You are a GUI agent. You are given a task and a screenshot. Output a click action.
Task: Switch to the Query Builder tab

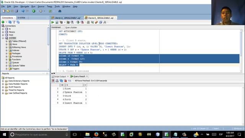coord(71,27)
